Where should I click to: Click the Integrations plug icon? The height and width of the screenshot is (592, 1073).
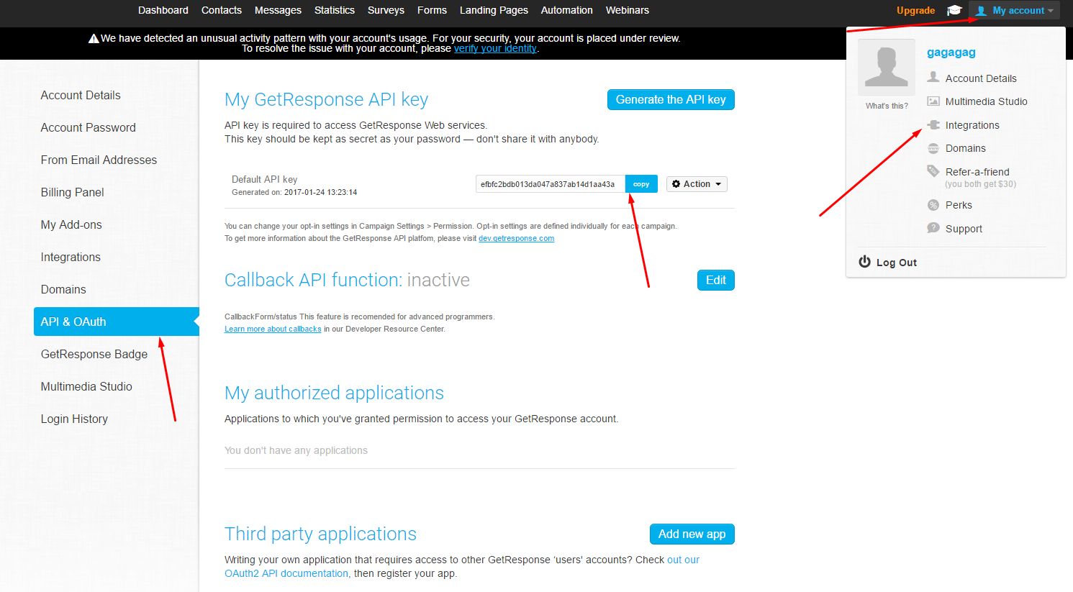pyautogui.click(x=933, y=125)
